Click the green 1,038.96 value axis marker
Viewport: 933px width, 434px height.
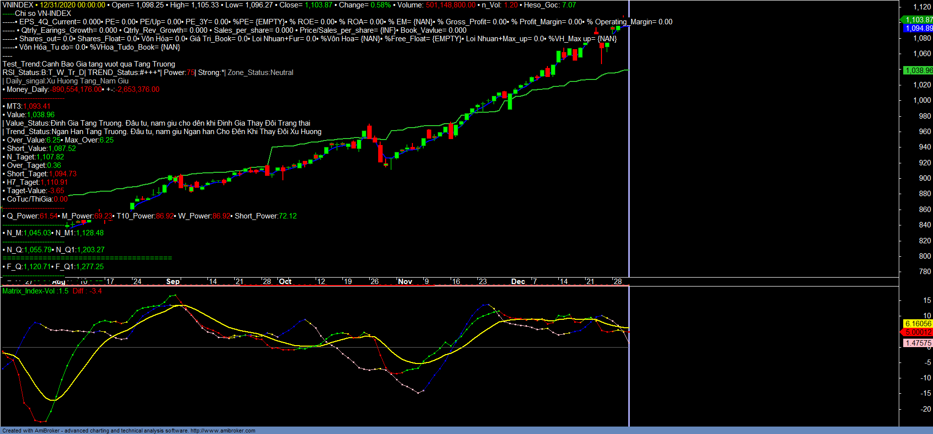[918, 71]
